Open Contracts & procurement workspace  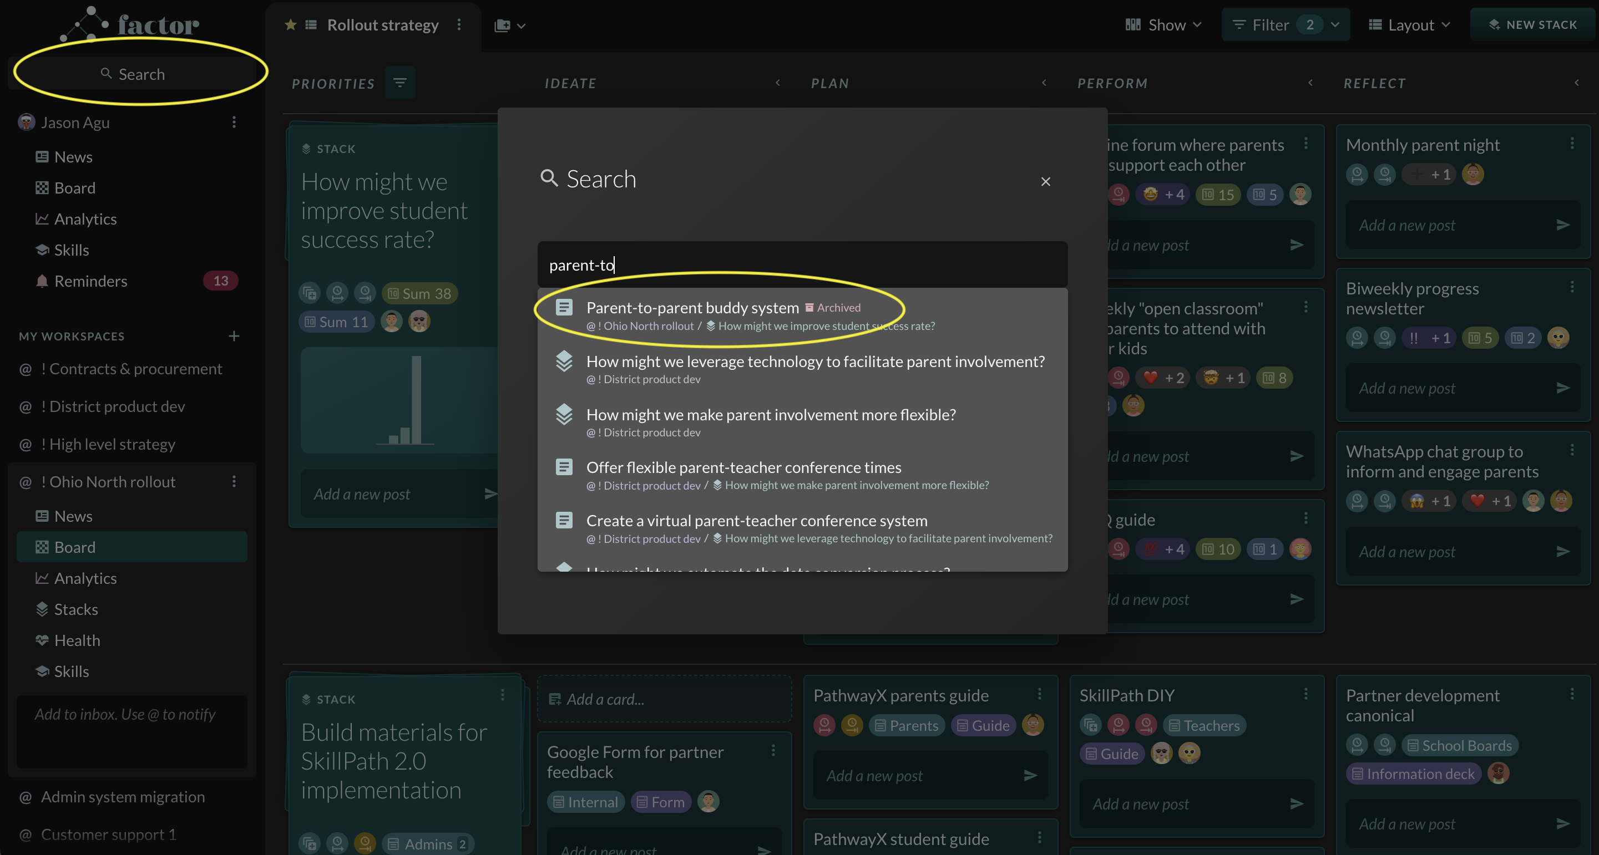131,369
